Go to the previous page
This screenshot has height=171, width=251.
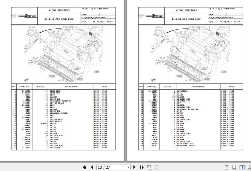tap(92, 167)
